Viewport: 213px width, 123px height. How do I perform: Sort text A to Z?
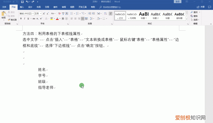pos(106,13)
